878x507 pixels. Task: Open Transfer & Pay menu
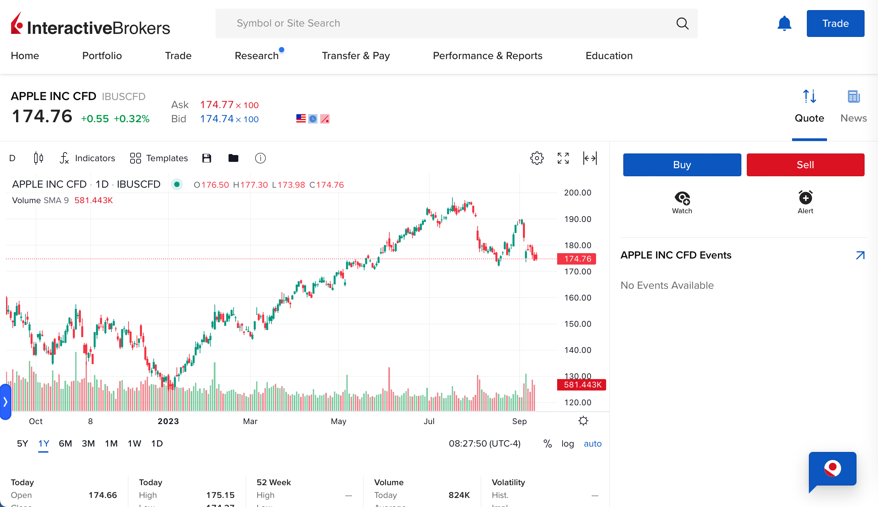pyautogui.click(x=356, y=56)
